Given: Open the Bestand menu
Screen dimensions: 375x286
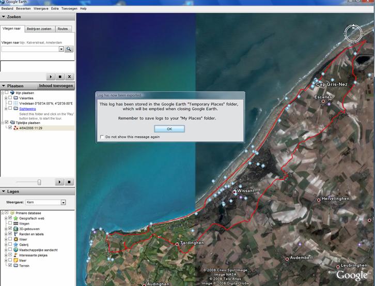Looking at the screenshot, I should pyautogui.click(x=7, y=9).
